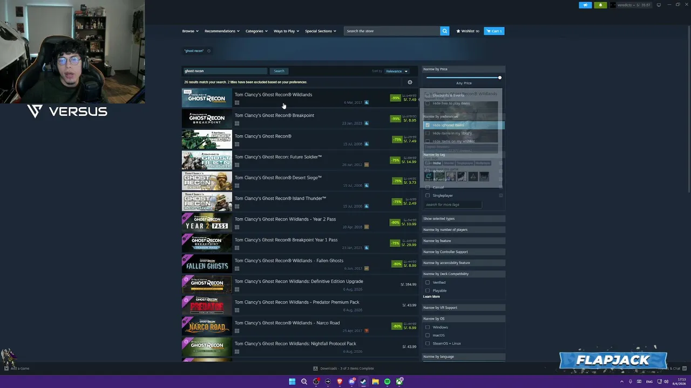Click the Search button beside the query
Screen dimensions: 691x388
(x=279, y=71)
